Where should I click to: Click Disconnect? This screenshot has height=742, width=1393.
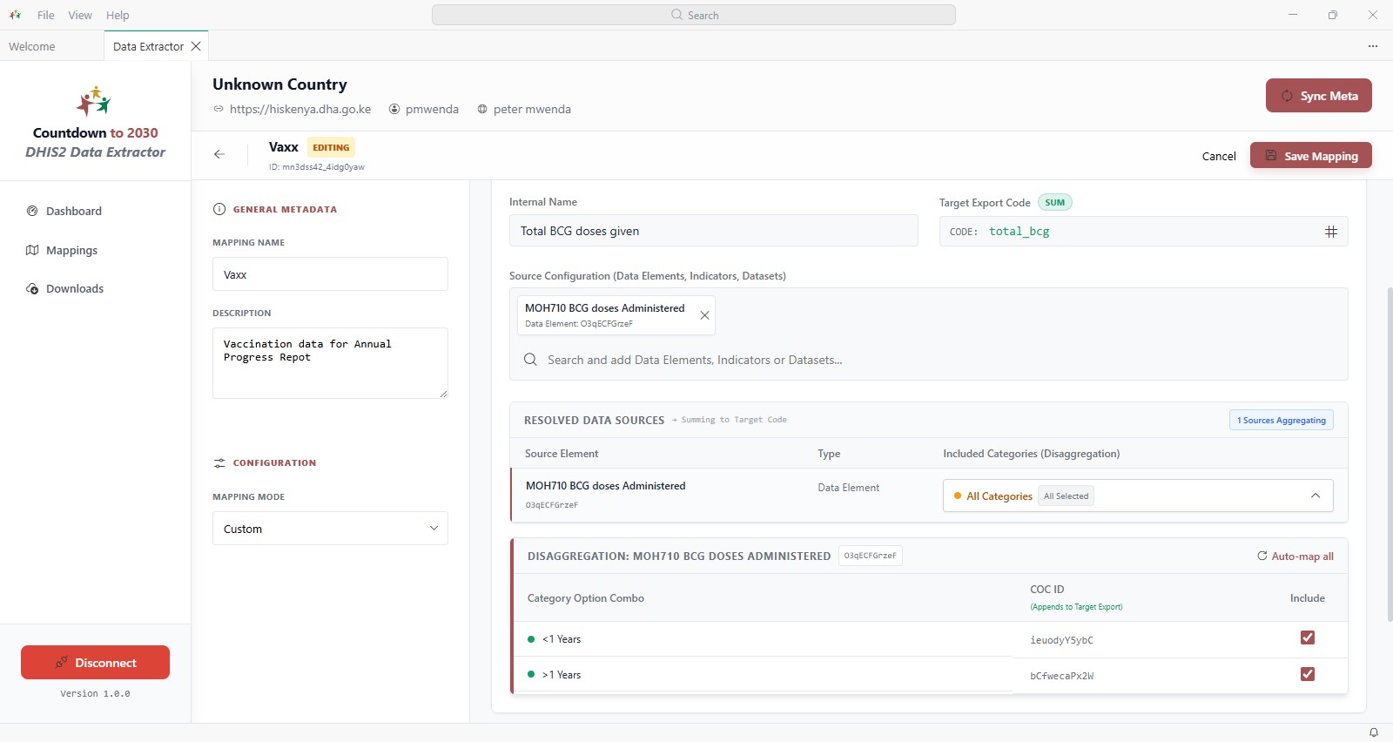pos(95,663)
